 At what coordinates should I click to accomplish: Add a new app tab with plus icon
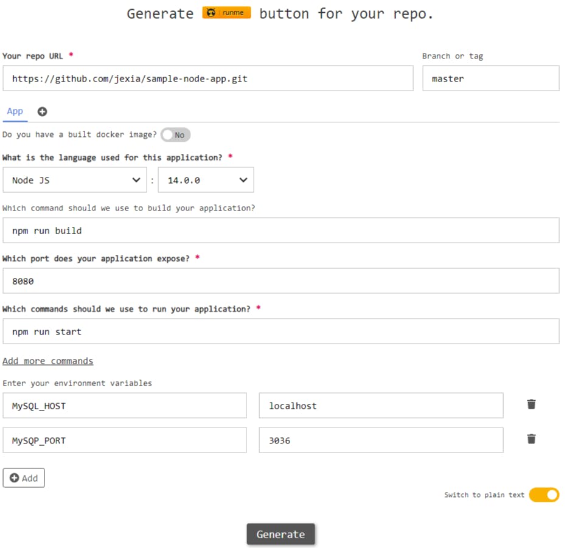point(43,112)
